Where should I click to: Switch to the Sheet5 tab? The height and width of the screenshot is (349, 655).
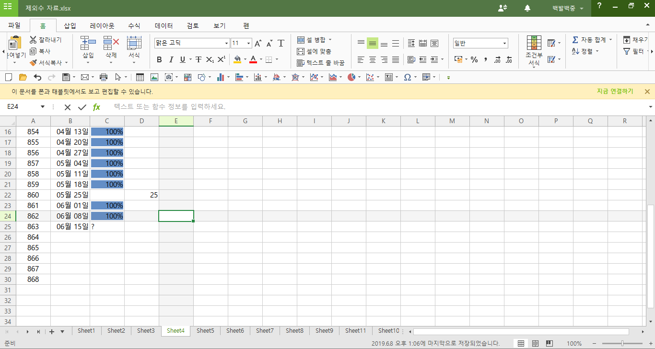205,331
